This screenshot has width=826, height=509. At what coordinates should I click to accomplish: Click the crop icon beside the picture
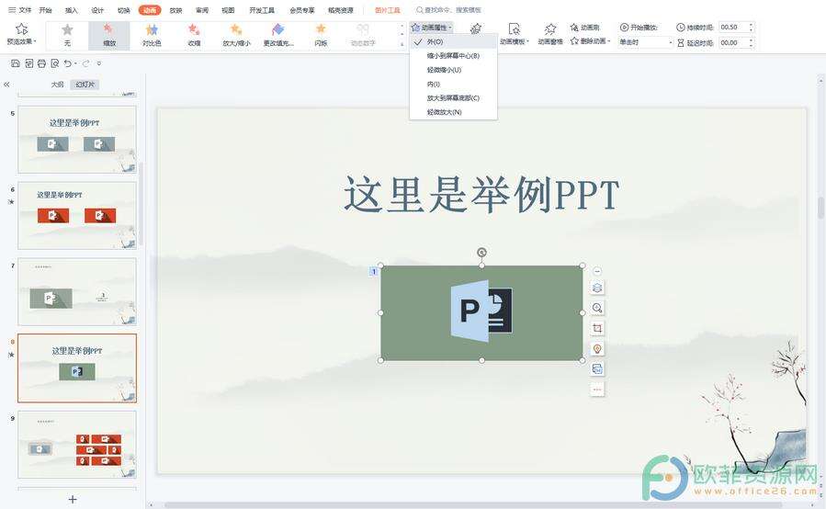coord(597,329)
